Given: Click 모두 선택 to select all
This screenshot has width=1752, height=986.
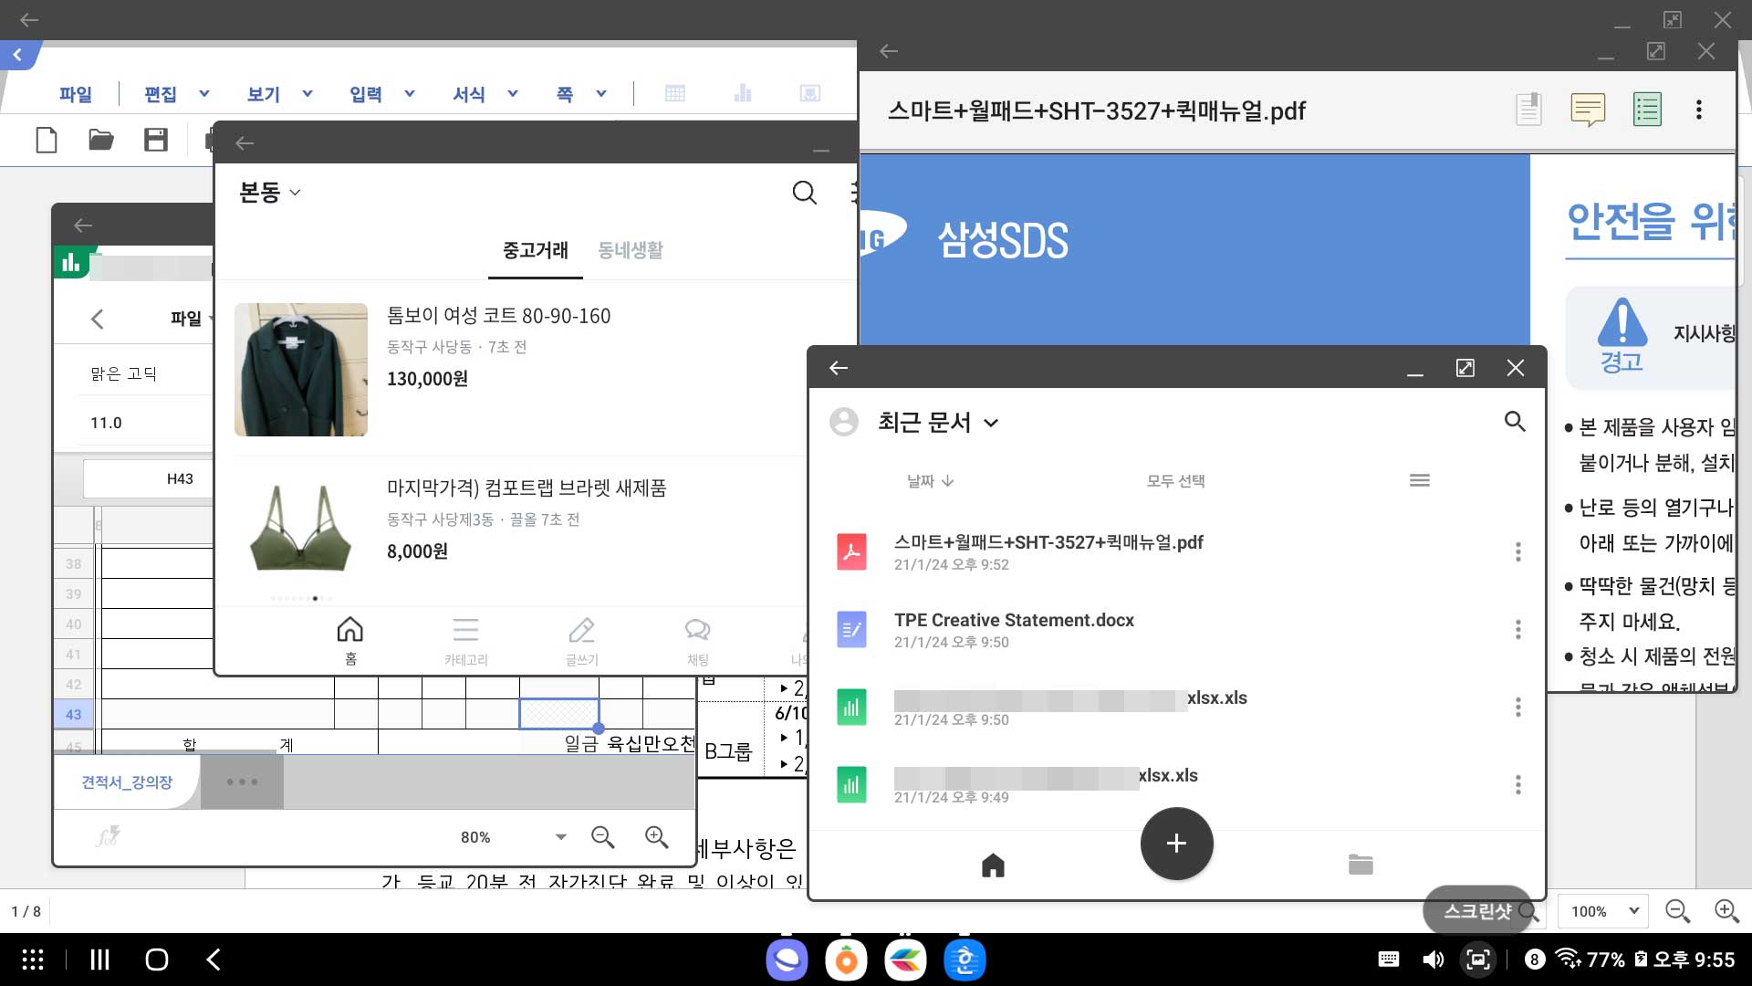Looking at the screenshot, I should (x=1175, y=480).
